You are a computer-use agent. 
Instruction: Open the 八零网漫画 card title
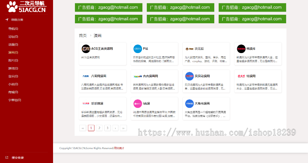click(x=99, y=76)
